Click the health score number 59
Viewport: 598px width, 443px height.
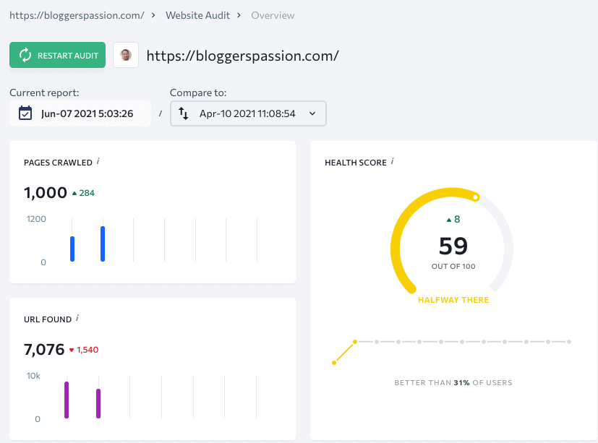(x=453, y=246)
